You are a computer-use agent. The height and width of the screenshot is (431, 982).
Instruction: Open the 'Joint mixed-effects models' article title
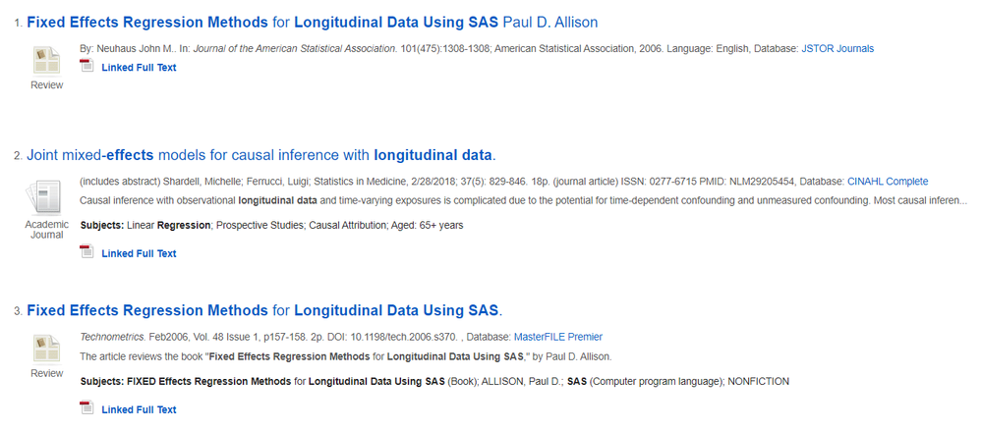click(260, 155)
